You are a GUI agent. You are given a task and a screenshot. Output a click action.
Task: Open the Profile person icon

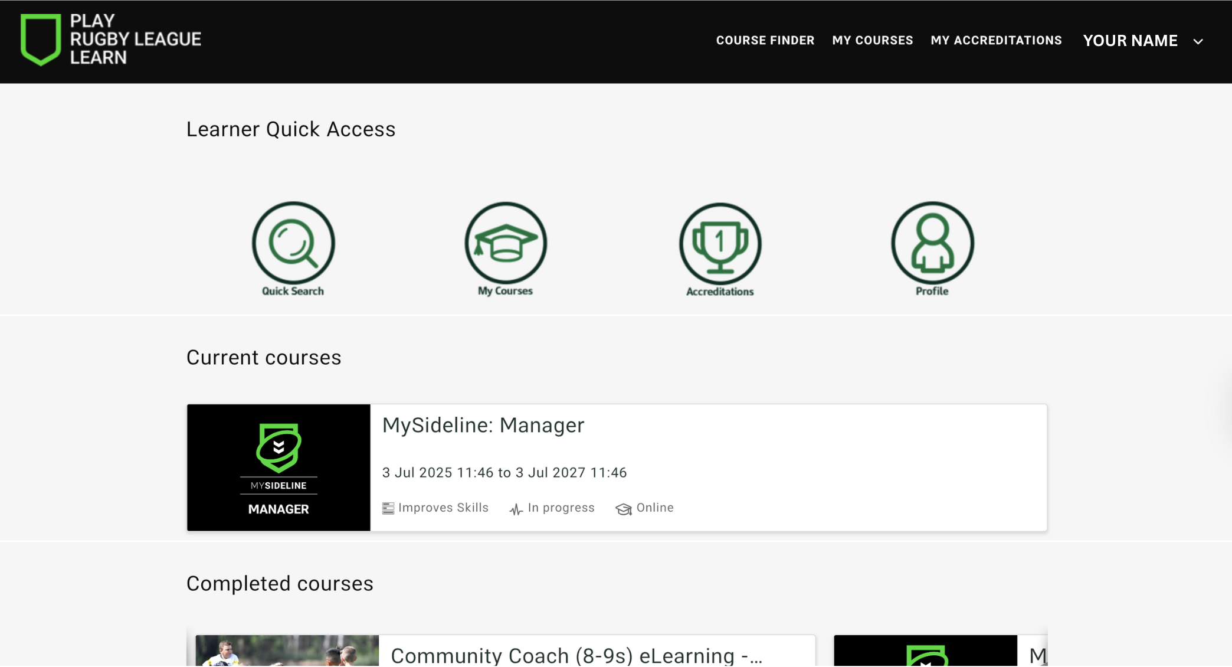[932, 243]
